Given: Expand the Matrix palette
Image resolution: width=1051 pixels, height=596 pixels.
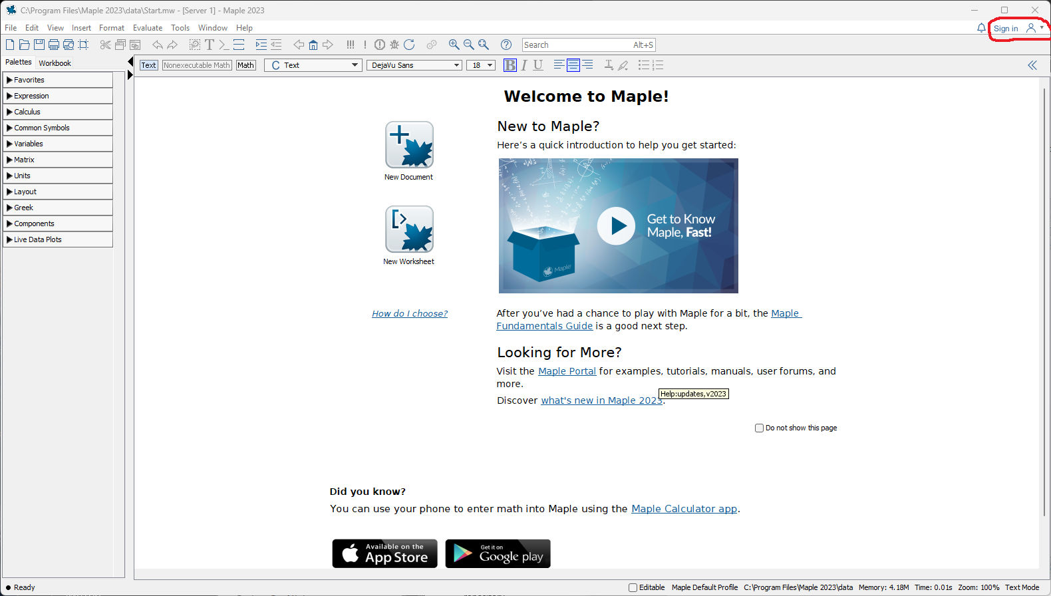Looking at the screenshot, I should [x=58, y=160].
